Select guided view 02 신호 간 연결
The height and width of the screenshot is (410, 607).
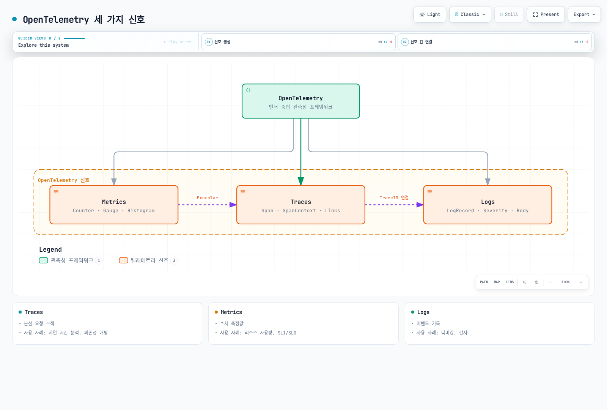tap(495, 42)
